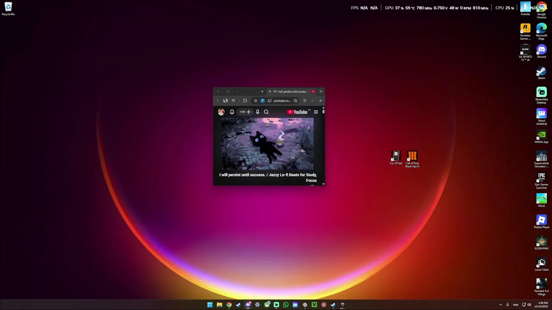Select Wand (WeMod) desktop icon
Image resolution: width=552 pixels, height=310 pixels.
541,117
